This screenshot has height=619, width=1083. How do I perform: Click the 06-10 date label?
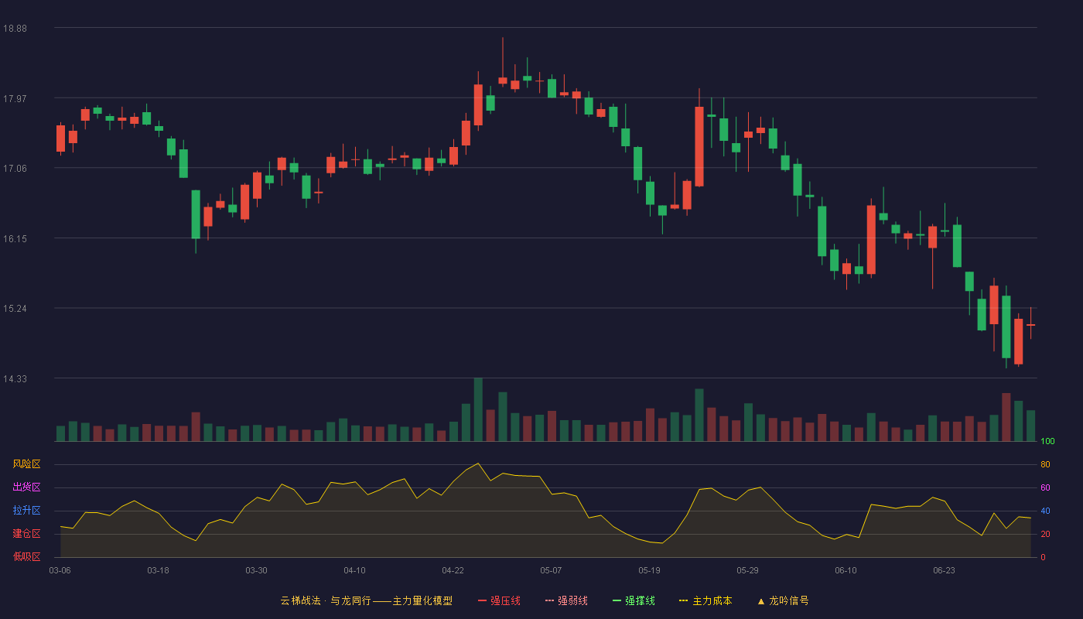(846, 570)
